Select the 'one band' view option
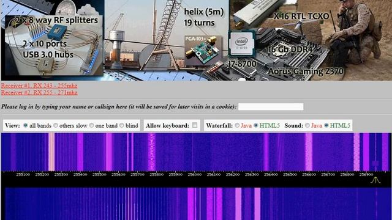The width and height of the screenshot is (392, 220). (x=91, y=125)
